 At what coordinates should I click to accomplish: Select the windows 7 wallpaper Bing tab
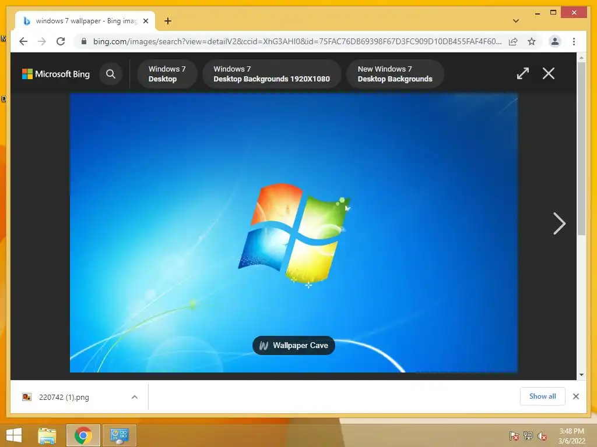point(85,21)
